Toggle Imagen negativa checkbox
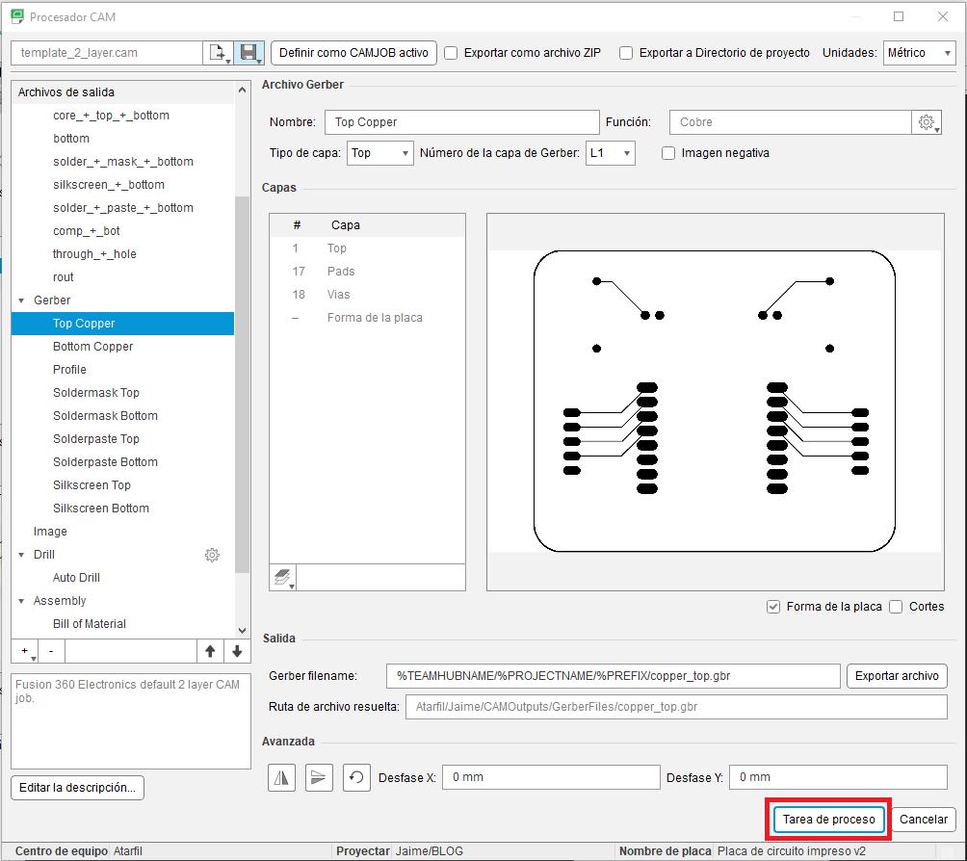967x861 pixels. pyautogui.click(x=668, y=153)
